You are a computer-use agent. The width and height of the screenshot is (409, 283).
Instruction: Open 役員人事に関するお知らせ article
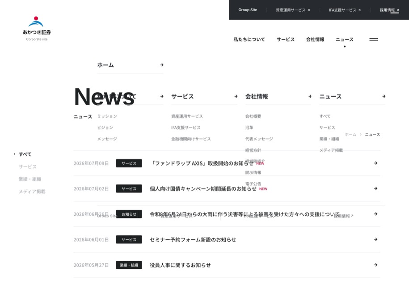click(x=180, y=265)
